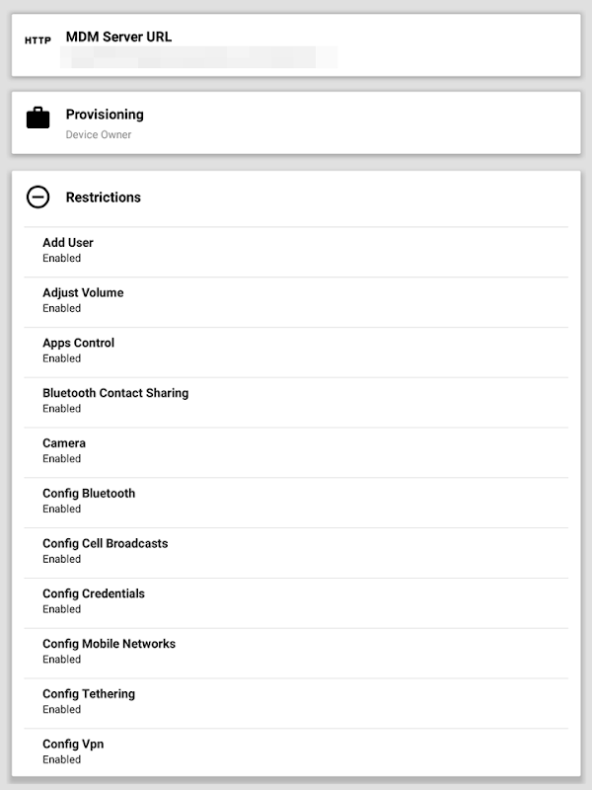Choose the Config Bluetooth restriction
The width and height of the screenshot is (592, 790).
coord(296,503)
